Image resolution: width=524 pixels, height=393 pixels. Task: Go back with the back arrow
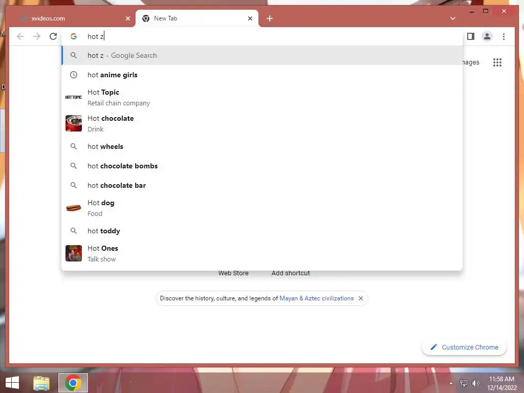(x=20, y=36)
